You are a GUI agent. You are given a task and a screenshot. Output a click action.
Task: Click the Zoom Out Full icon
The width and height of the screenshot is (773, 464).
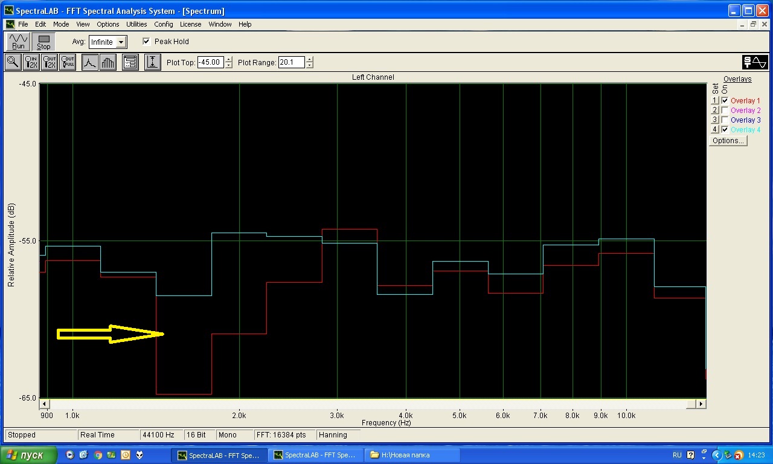click(68, 62)
